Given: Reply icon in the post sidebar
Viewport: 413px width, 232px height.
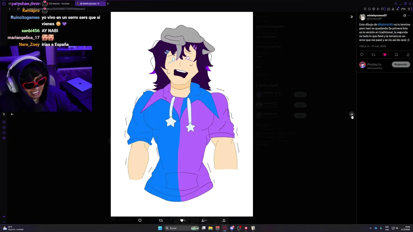Looking at the screenshot, I should coord(362,55).
